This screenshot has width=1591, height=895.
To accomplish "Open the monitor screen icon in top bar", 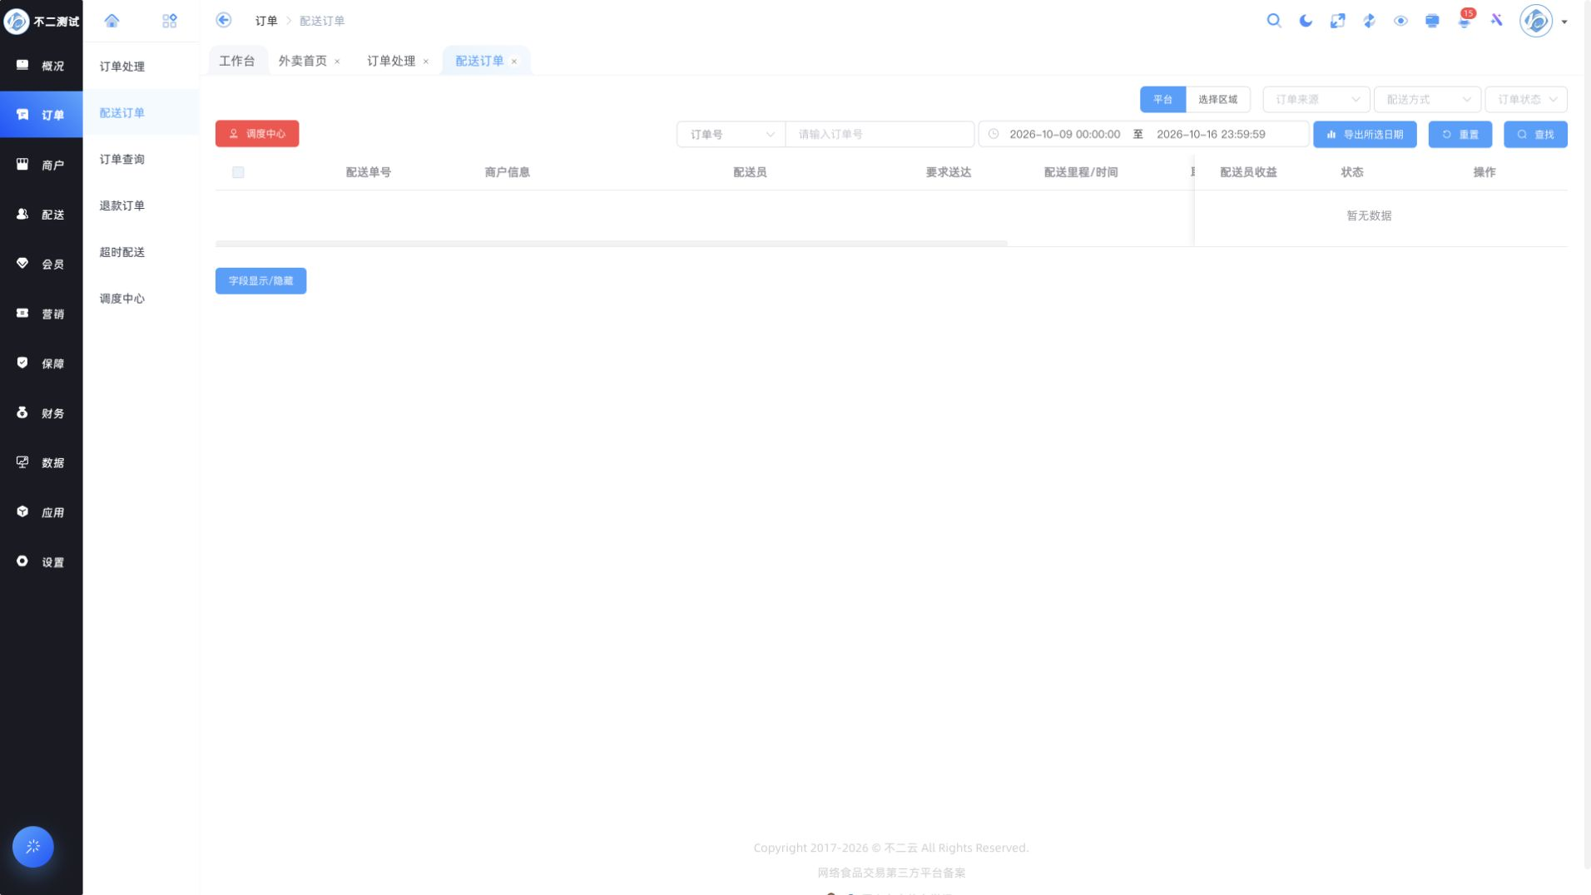I will tap(1432, 21).
